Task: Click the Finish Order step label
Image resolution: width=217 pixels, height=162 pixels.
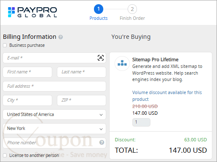Action: click(132, 18)
